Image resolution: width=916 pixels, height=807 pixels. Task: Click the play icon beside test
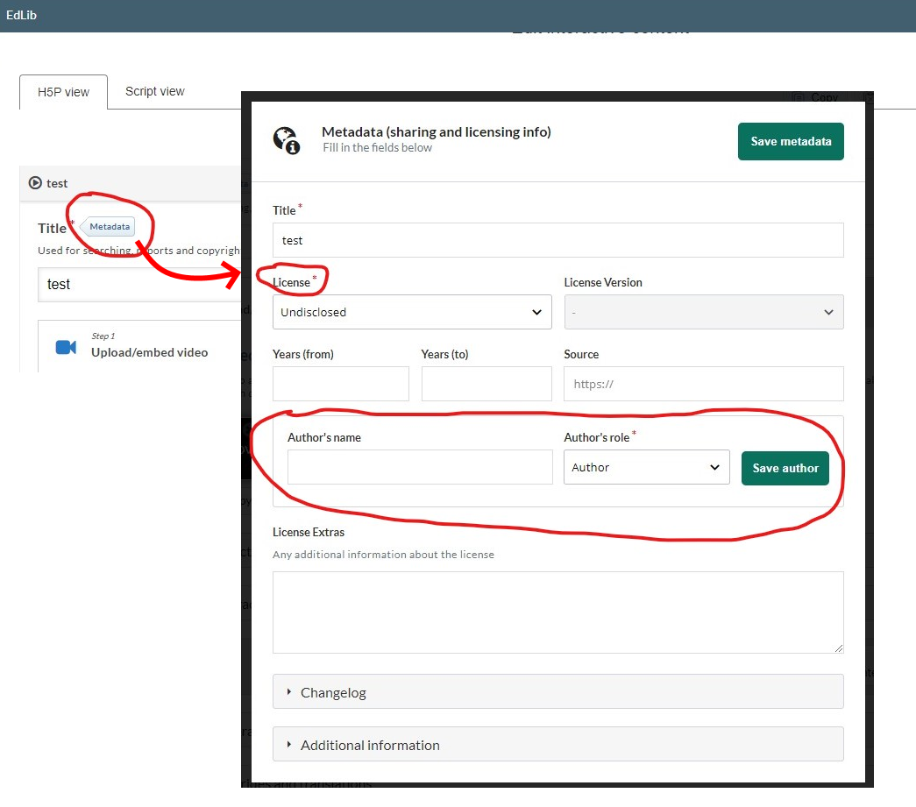[35, 183]
